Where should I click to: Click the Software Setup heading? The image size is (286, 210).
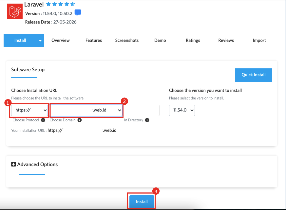point(28,70)
